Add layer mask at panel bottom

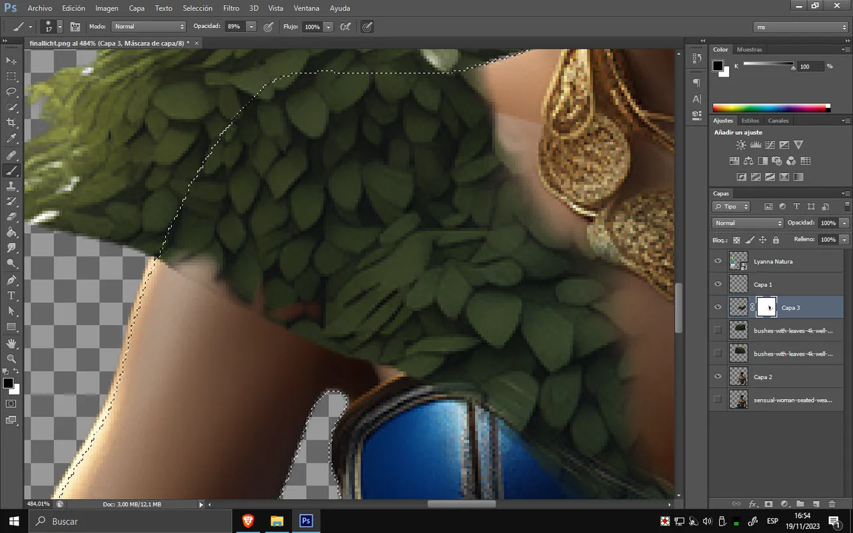click(x=768, y=504)
